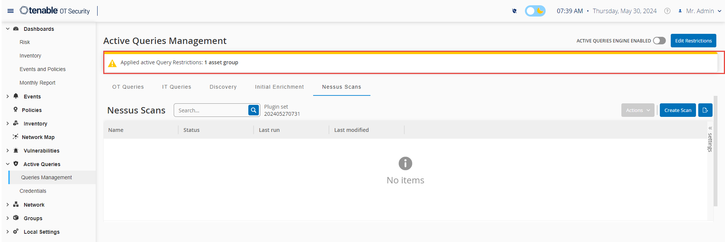Click the export scans icon button
Image resolution: width=725 pixels, height=242 pixels.
pos(705,110)
